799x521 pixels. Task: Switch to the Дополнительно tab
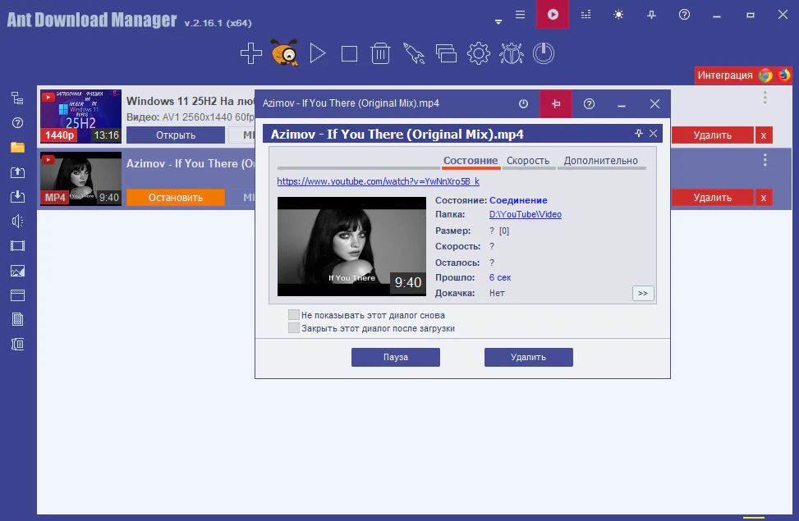point(600,161)
